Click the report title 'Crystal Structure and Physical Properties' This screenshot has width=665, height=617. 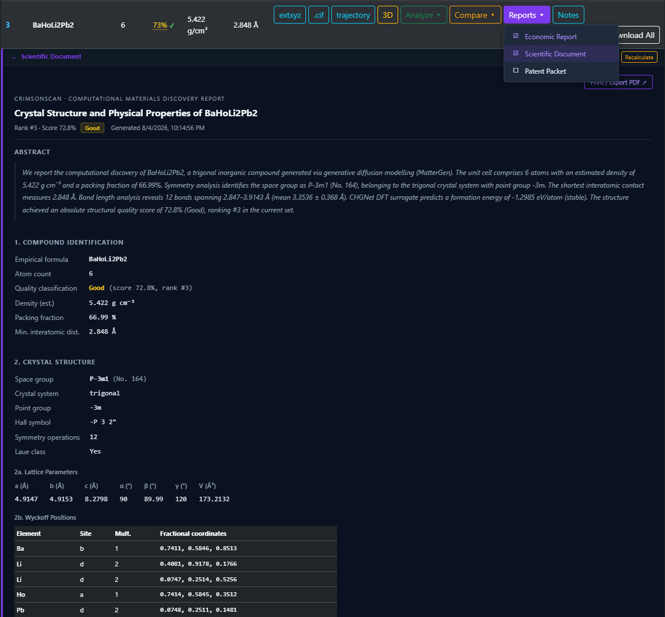click(x=136, y=113)
